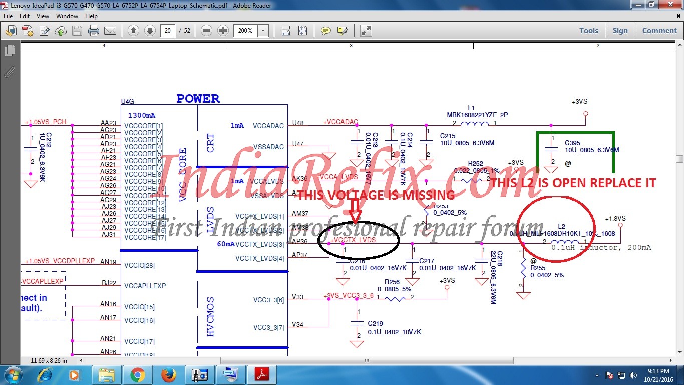
Task: Open the Tools pane
Action: pos(589,31)
